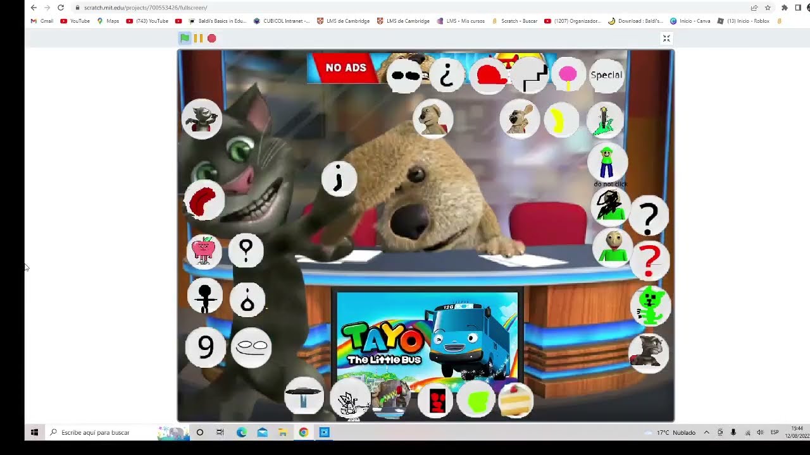Select the inverted exclamation mark icon
The height and width of the screenshot is (455, 810).
coord(339,178)
